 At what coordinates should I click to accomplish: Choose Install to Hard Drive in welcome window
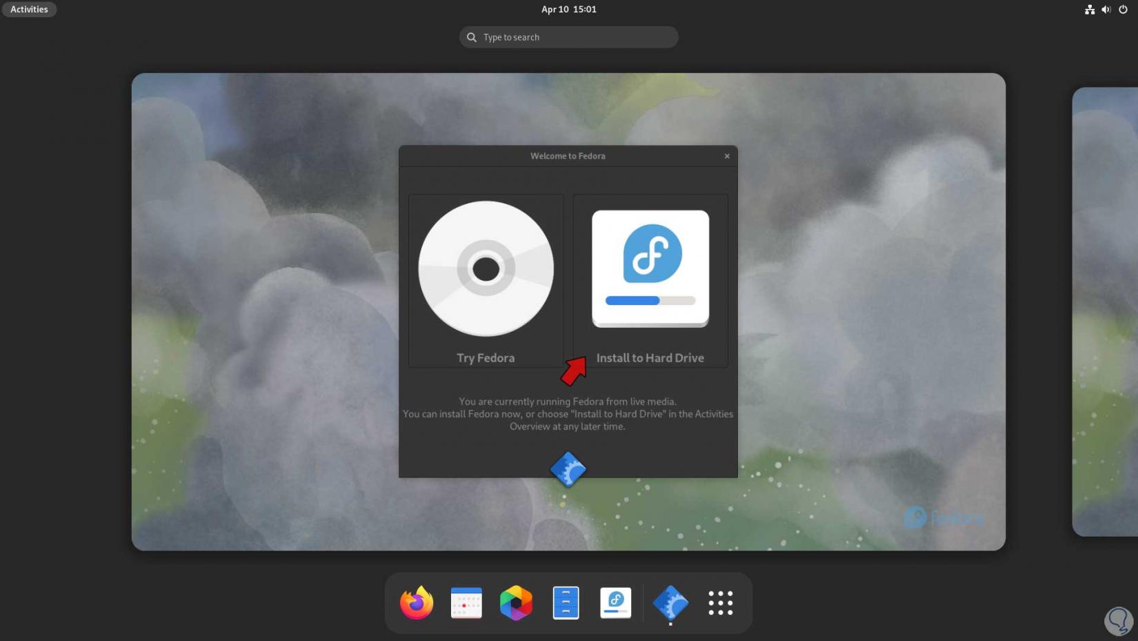(x=650, y=281)
